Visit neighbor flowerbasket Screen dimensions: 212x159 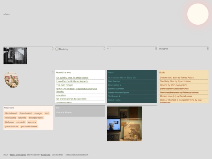pyautogui.click(x=26, y=113)
